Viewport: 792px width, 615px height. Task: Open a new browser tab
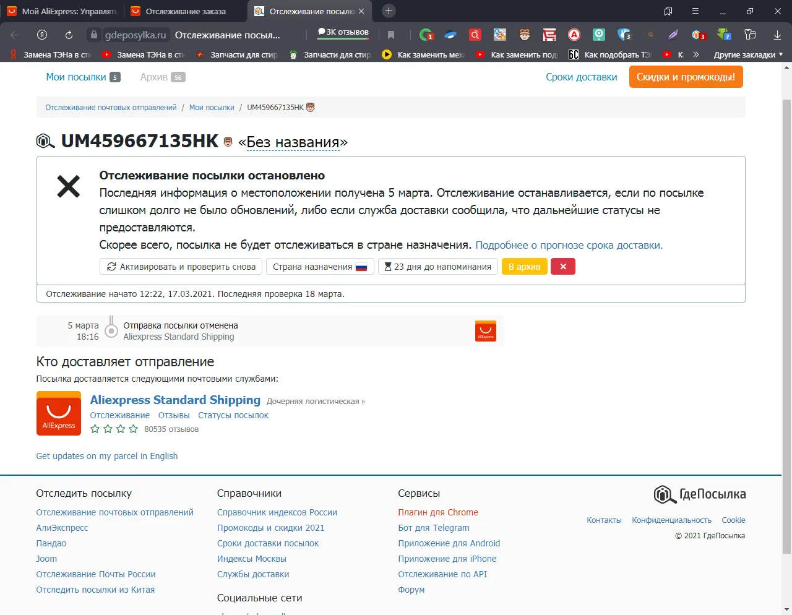(389, 11)
